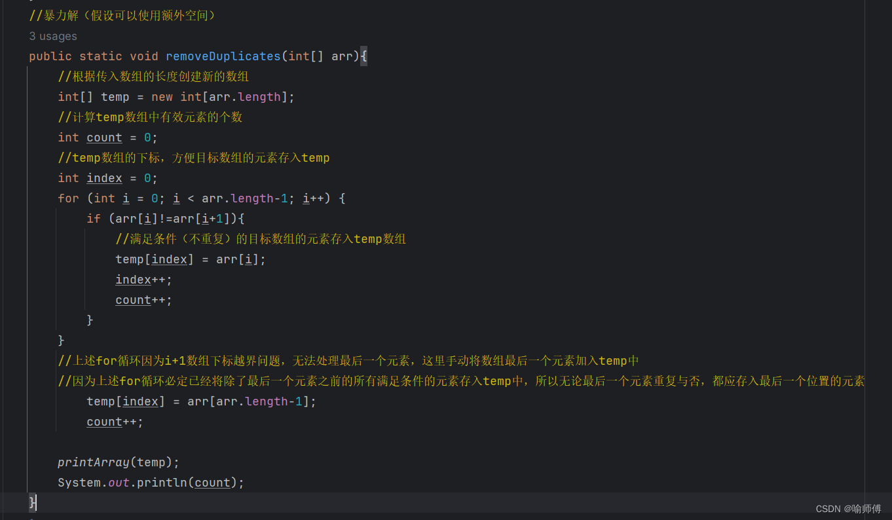The width and height of the screenshot is (892, 520).
Task: Click the comment '//计算temp数组中有效元素的个数'
Action: [x=150, y=117]
